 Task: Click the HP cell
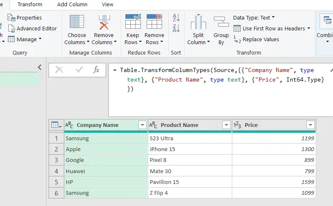pos(106,182)
